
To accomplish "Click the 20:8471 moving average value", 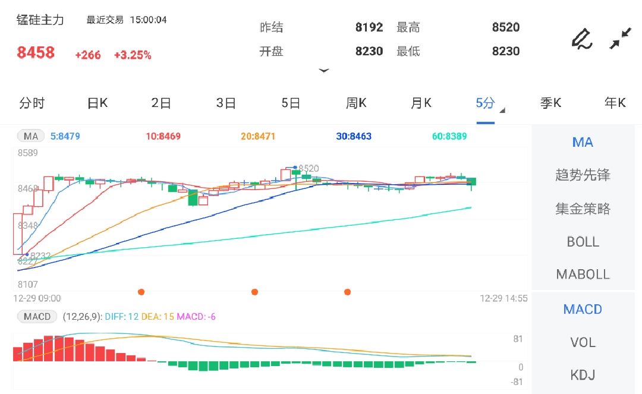I will point(258,136).
